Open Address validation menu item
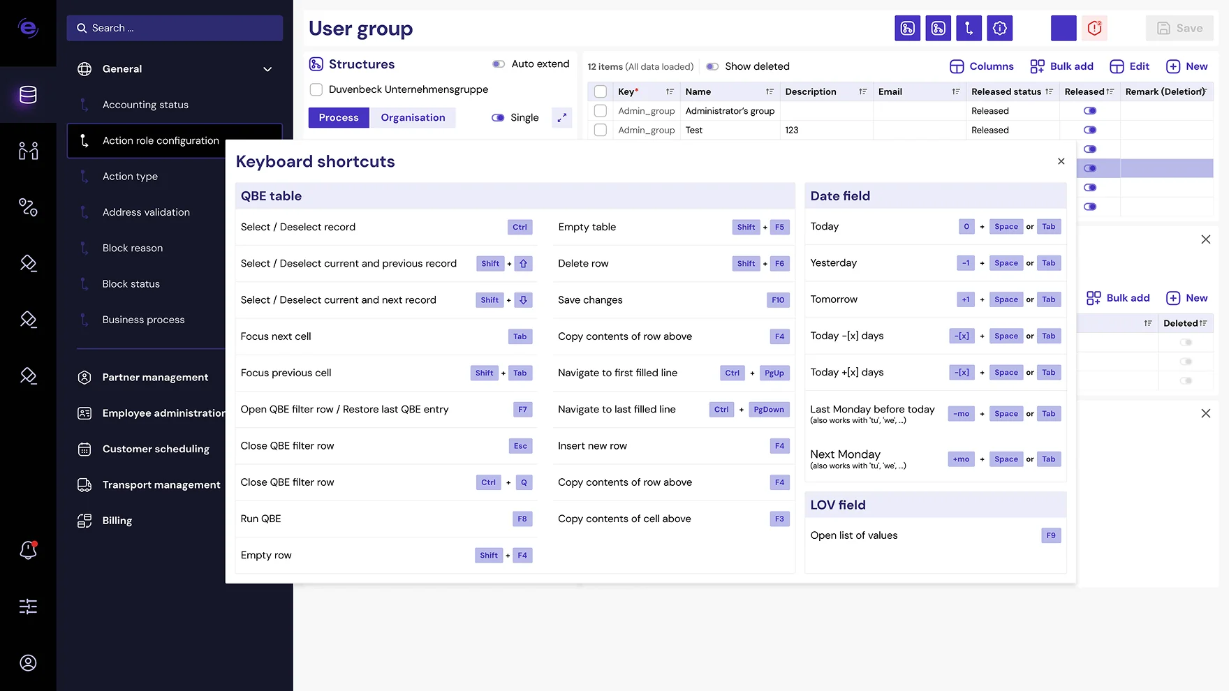The height and width of the screenshot is (691, 1229). tap(146, 212)
